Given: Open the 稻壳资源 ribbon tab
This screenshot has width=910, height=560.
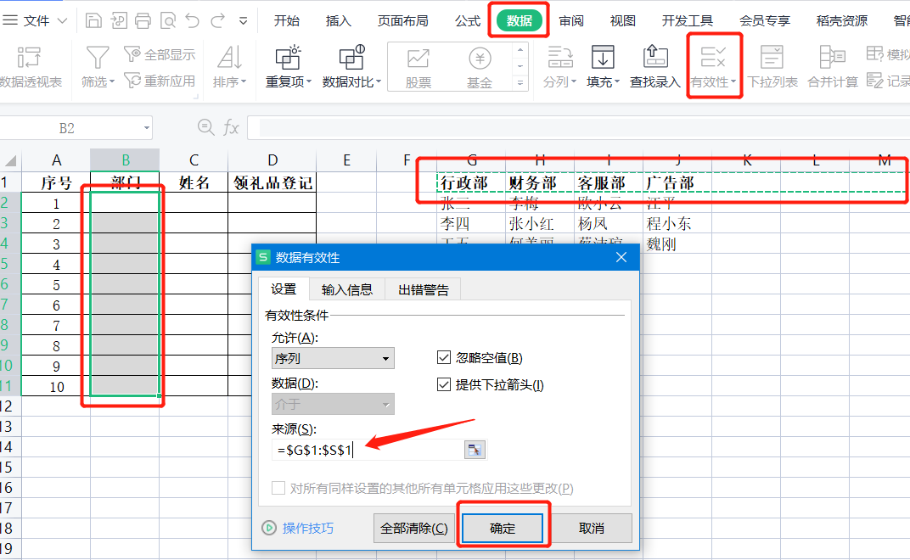Looking at the screenshot, I should coord(841,21).
